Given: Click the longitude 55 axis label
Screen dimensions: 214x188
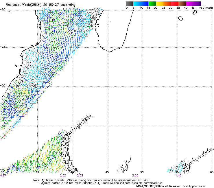Looking at the screenshot, I should [x=177, y=172].
